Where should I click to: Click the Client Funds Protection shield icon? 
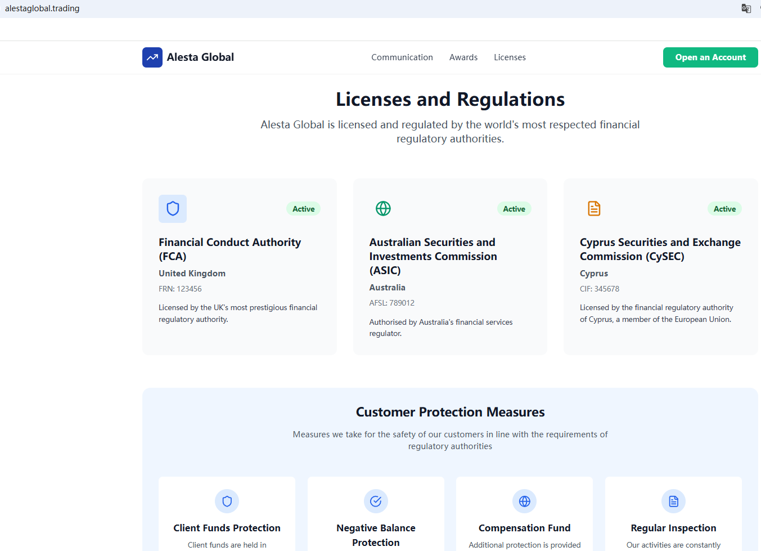click(227, 501)
